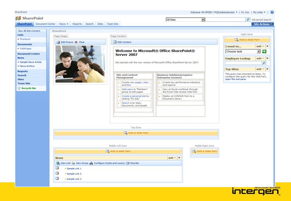
Task: Click the New Link icon
Action: 58,163
